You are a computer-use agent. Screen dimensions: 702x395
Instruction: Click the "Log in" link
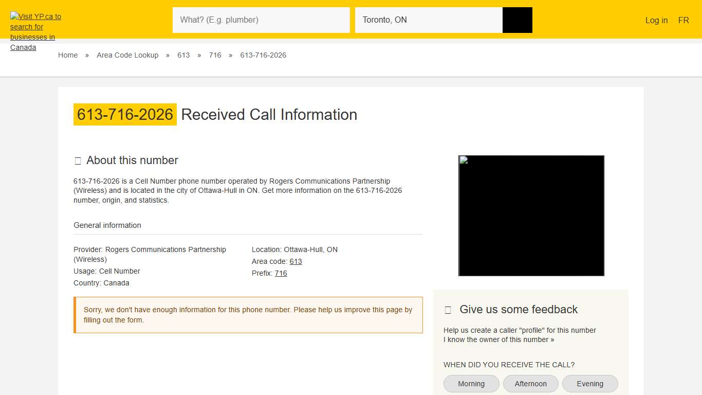point(656,20)
